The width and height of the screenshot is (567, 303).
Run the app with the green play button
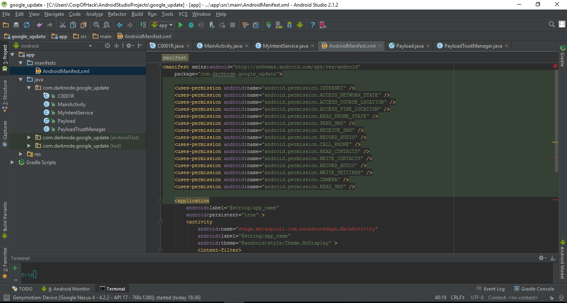(181, 25)
